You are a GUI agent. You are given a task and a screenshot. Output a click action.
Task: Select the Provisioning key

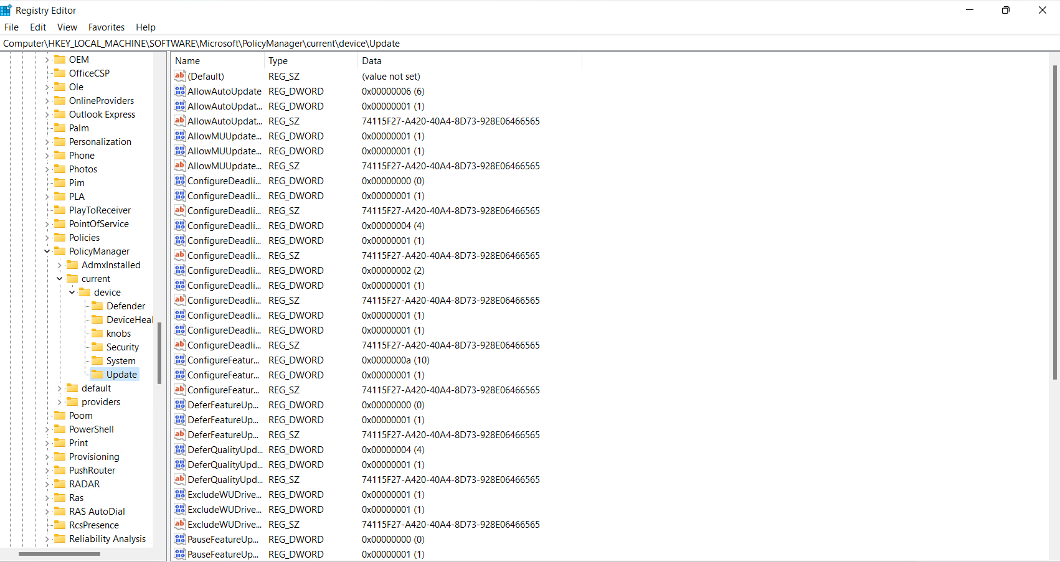click(x=94, y=457)
